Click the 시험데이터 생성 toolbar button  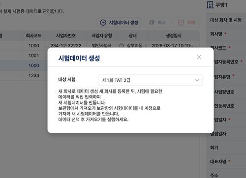click(119, 23)
